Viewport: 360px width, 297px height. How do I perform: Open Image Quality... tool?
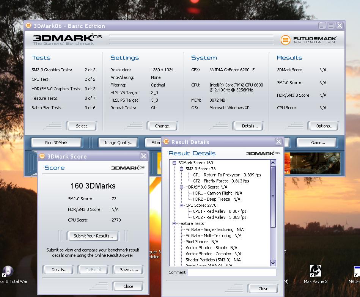point(118,143)
